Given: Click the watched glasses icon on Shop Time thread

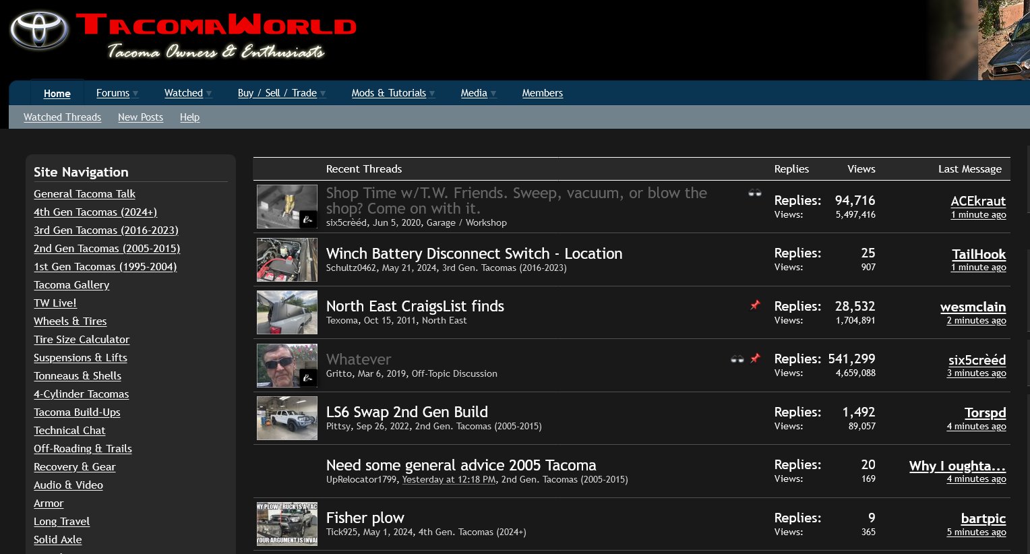Looking at the screenshot, I should tap(755, 193).
